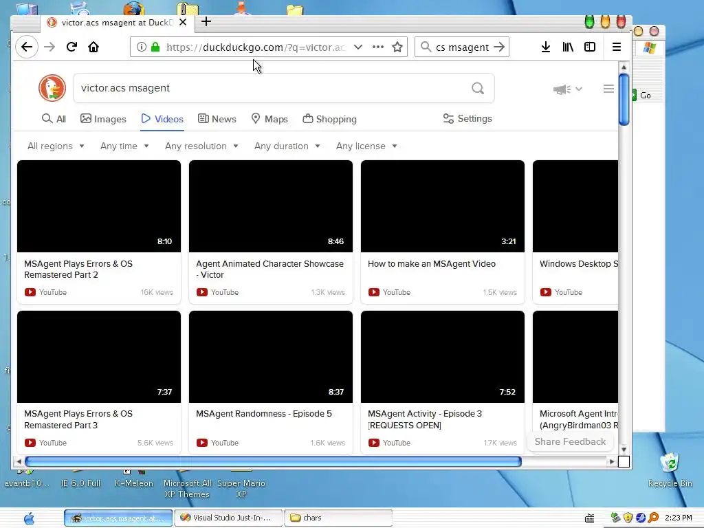The width and height of the screenshot is (704, 528).
Task: Open the magnifier tray icon
Action: tap(653, 518)
